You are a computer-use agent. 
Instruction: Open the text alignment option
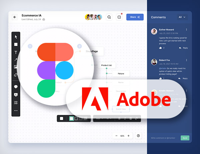tap(131, 119)
